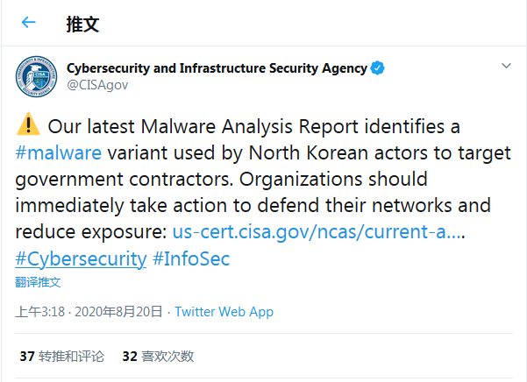Click 翻译推文 to translate the tweet
The width and height of the screenshot is (527, 382).
[x=39, y=282]
